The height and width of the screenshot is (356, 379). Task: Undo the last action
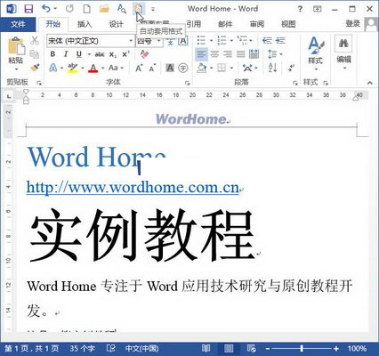(46, 9)
